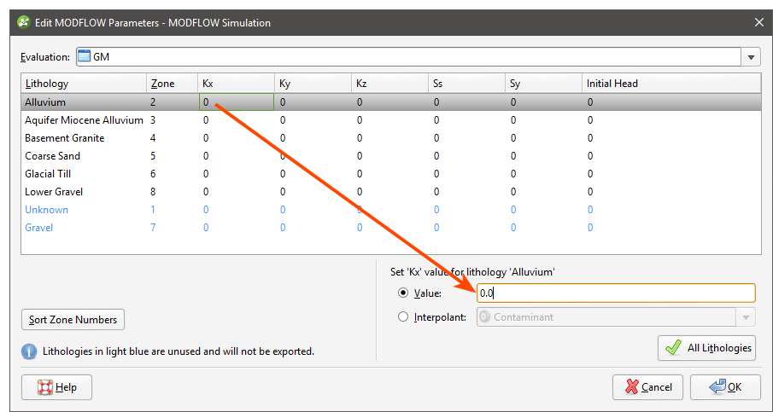Screen dimensions: 773x412
Task: Select the Ss cell for Unknown
Action: [466, 210]
